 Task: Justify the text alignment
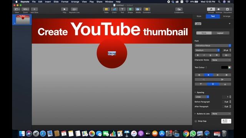(x=226, y=75)
